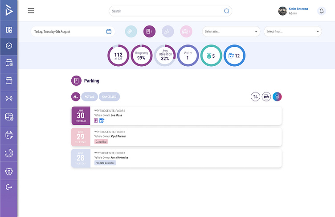Click the logout arrow icon in sidebar
335x217 pixels.
click(9, 187)
